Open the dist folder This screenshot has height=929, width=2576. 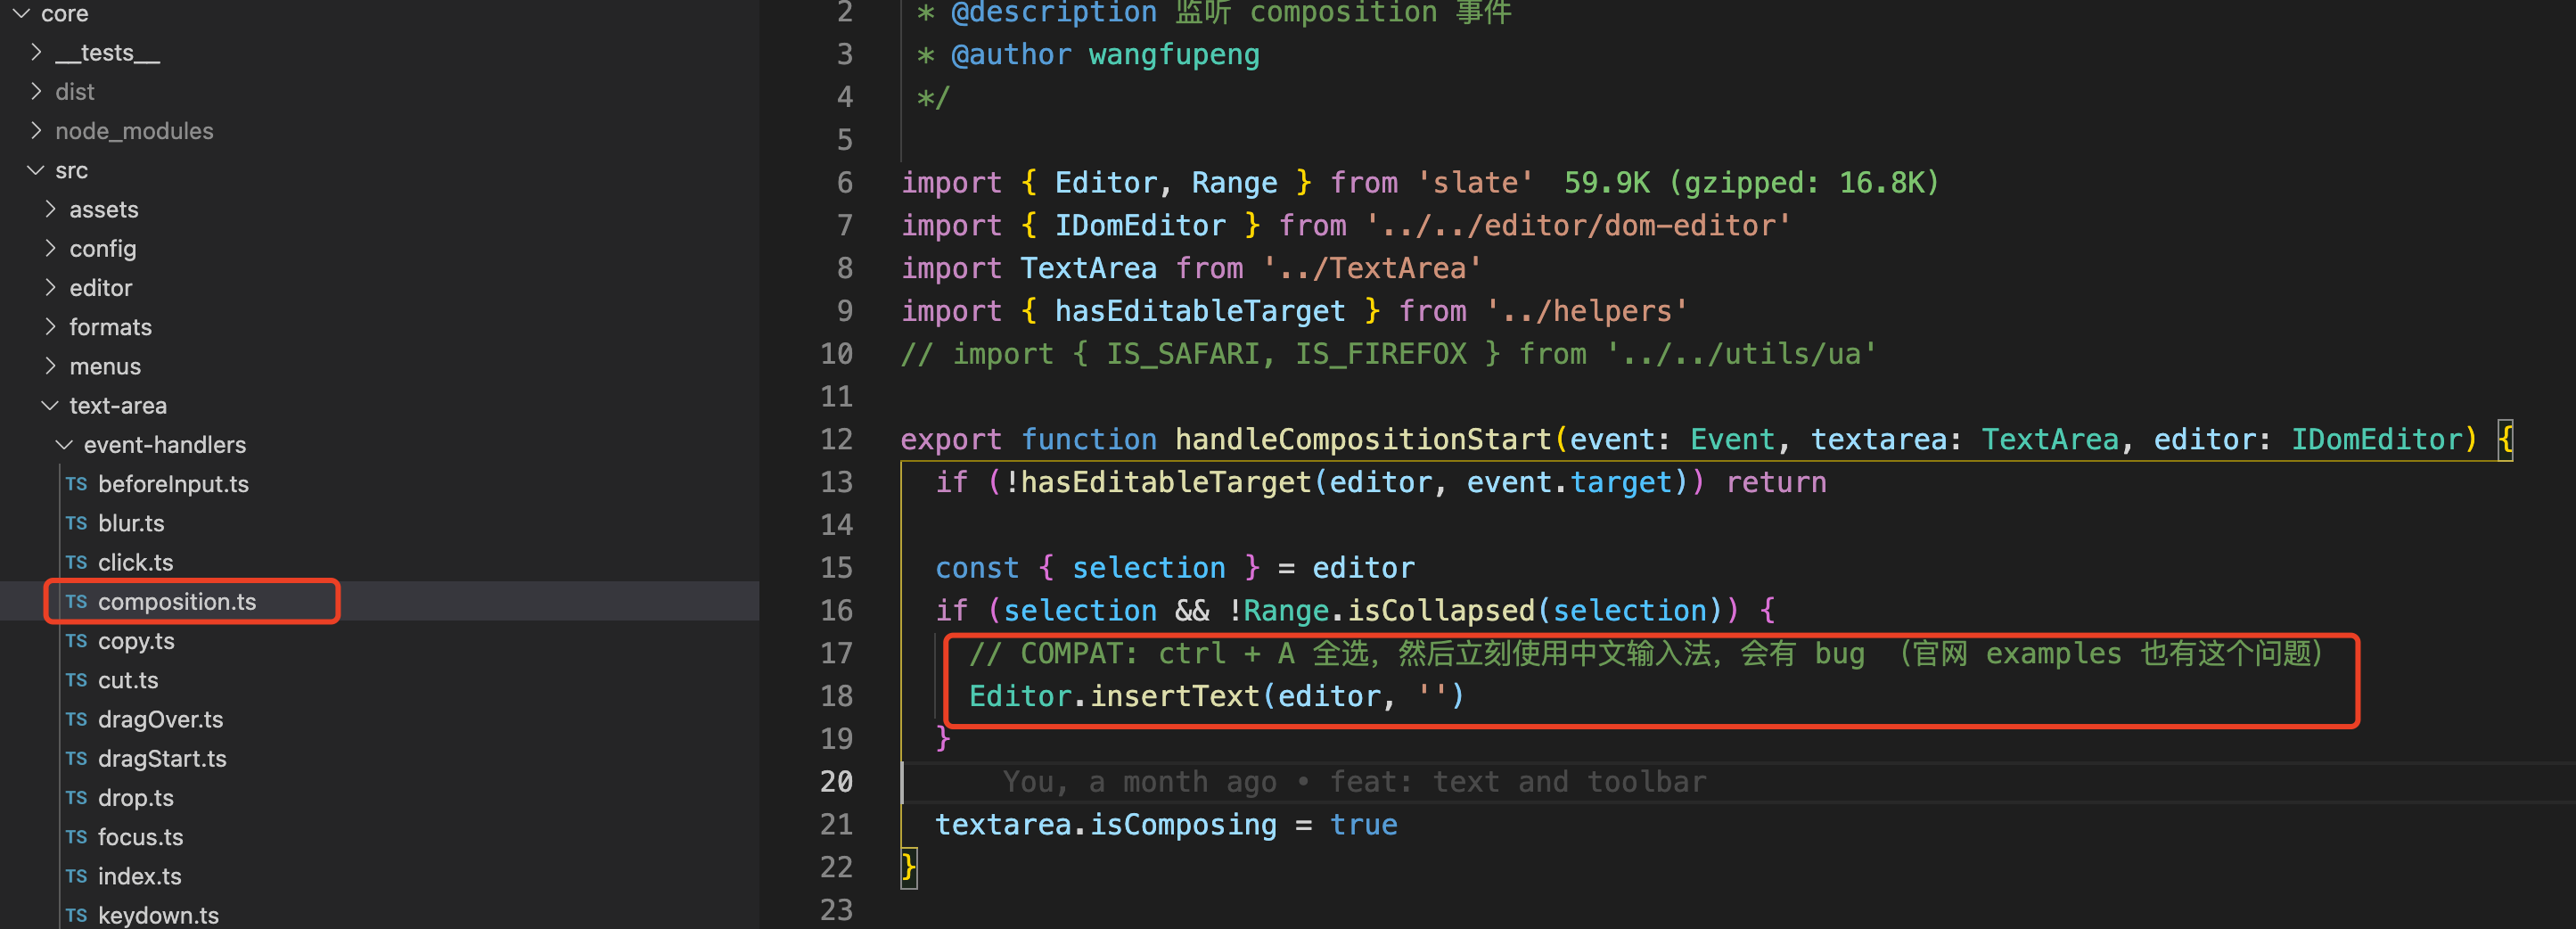pos(75,91)
